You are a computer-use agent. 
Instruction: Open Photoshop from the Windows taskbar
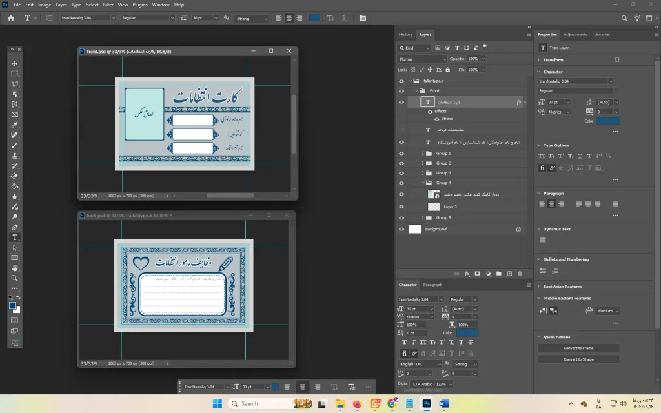point(427,404)
